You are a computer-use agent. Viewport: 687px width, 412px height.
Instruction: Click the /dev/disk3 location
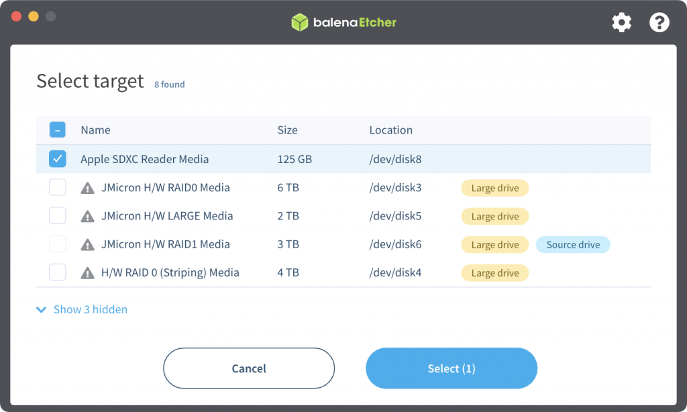pyautogui.click(x=395, y=188)
